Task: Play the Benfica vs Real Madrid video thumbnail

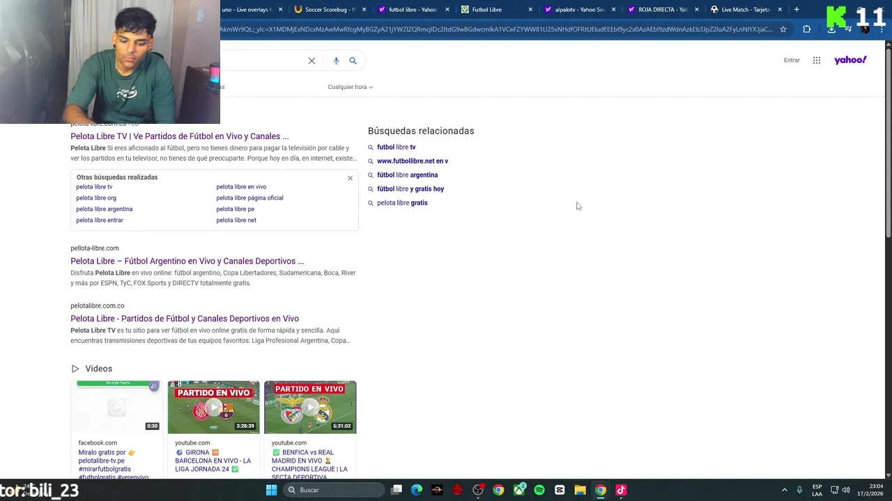Action: [310, 407]
